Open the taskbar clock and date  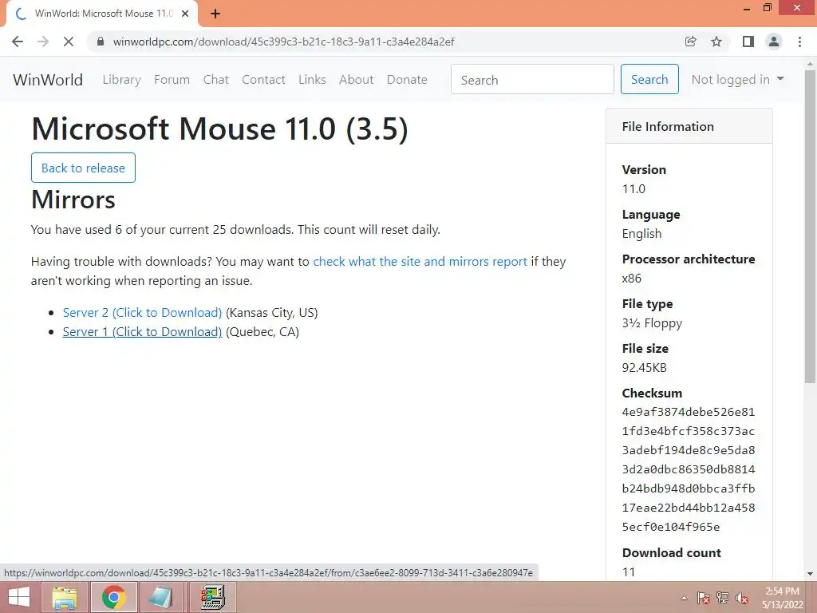783,598
